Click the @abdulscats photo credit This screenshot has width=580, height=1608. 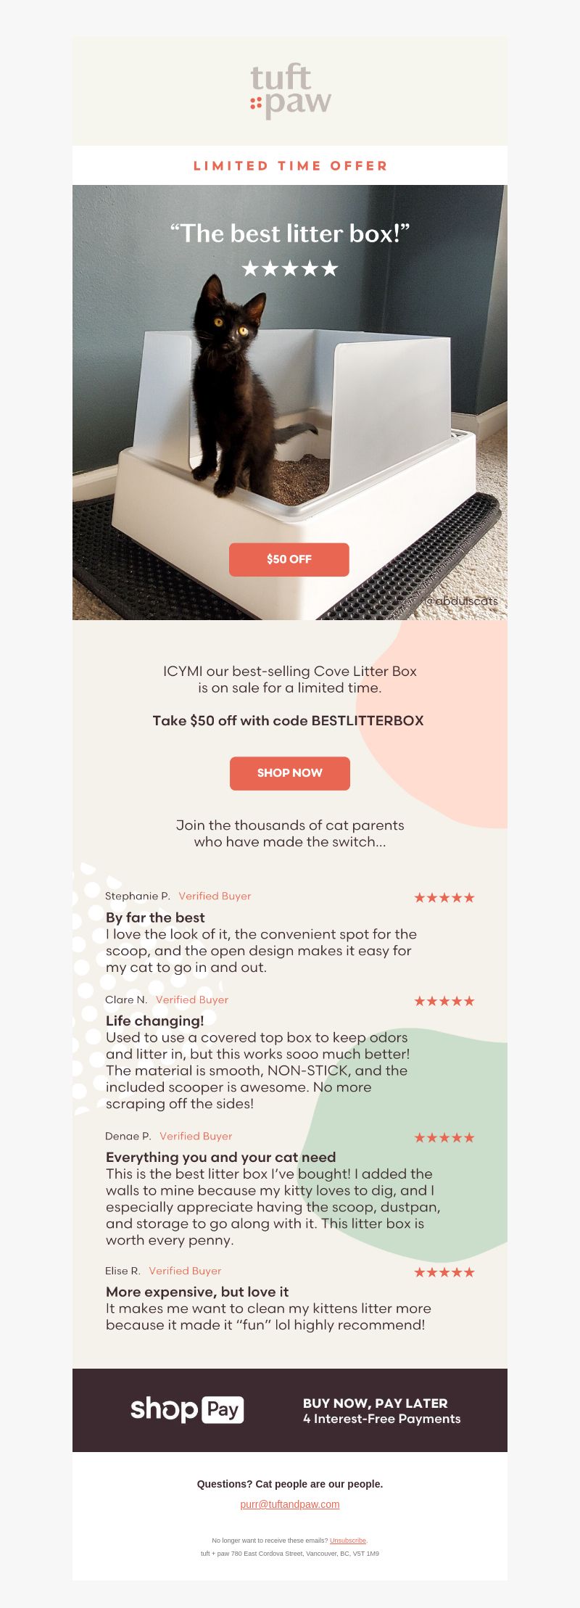click(462, 601)
